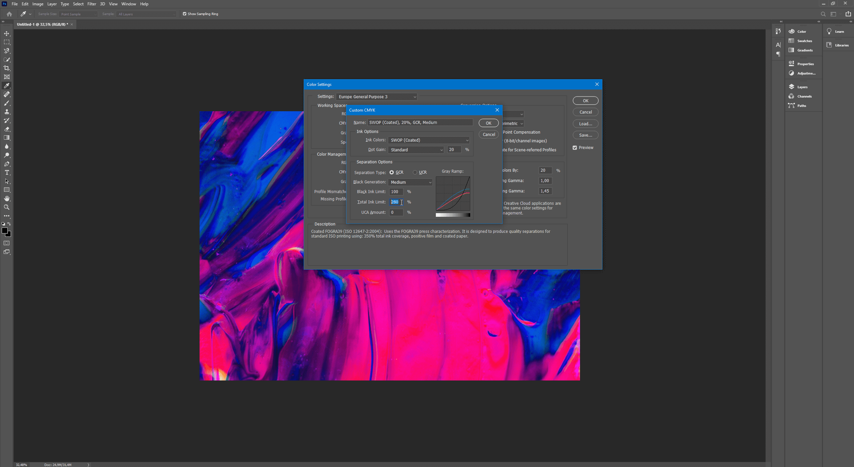Click Load... in Color Settings
The width and height of the screenshot is (854, 467).
pyautogui.click(x=585, y=124)
